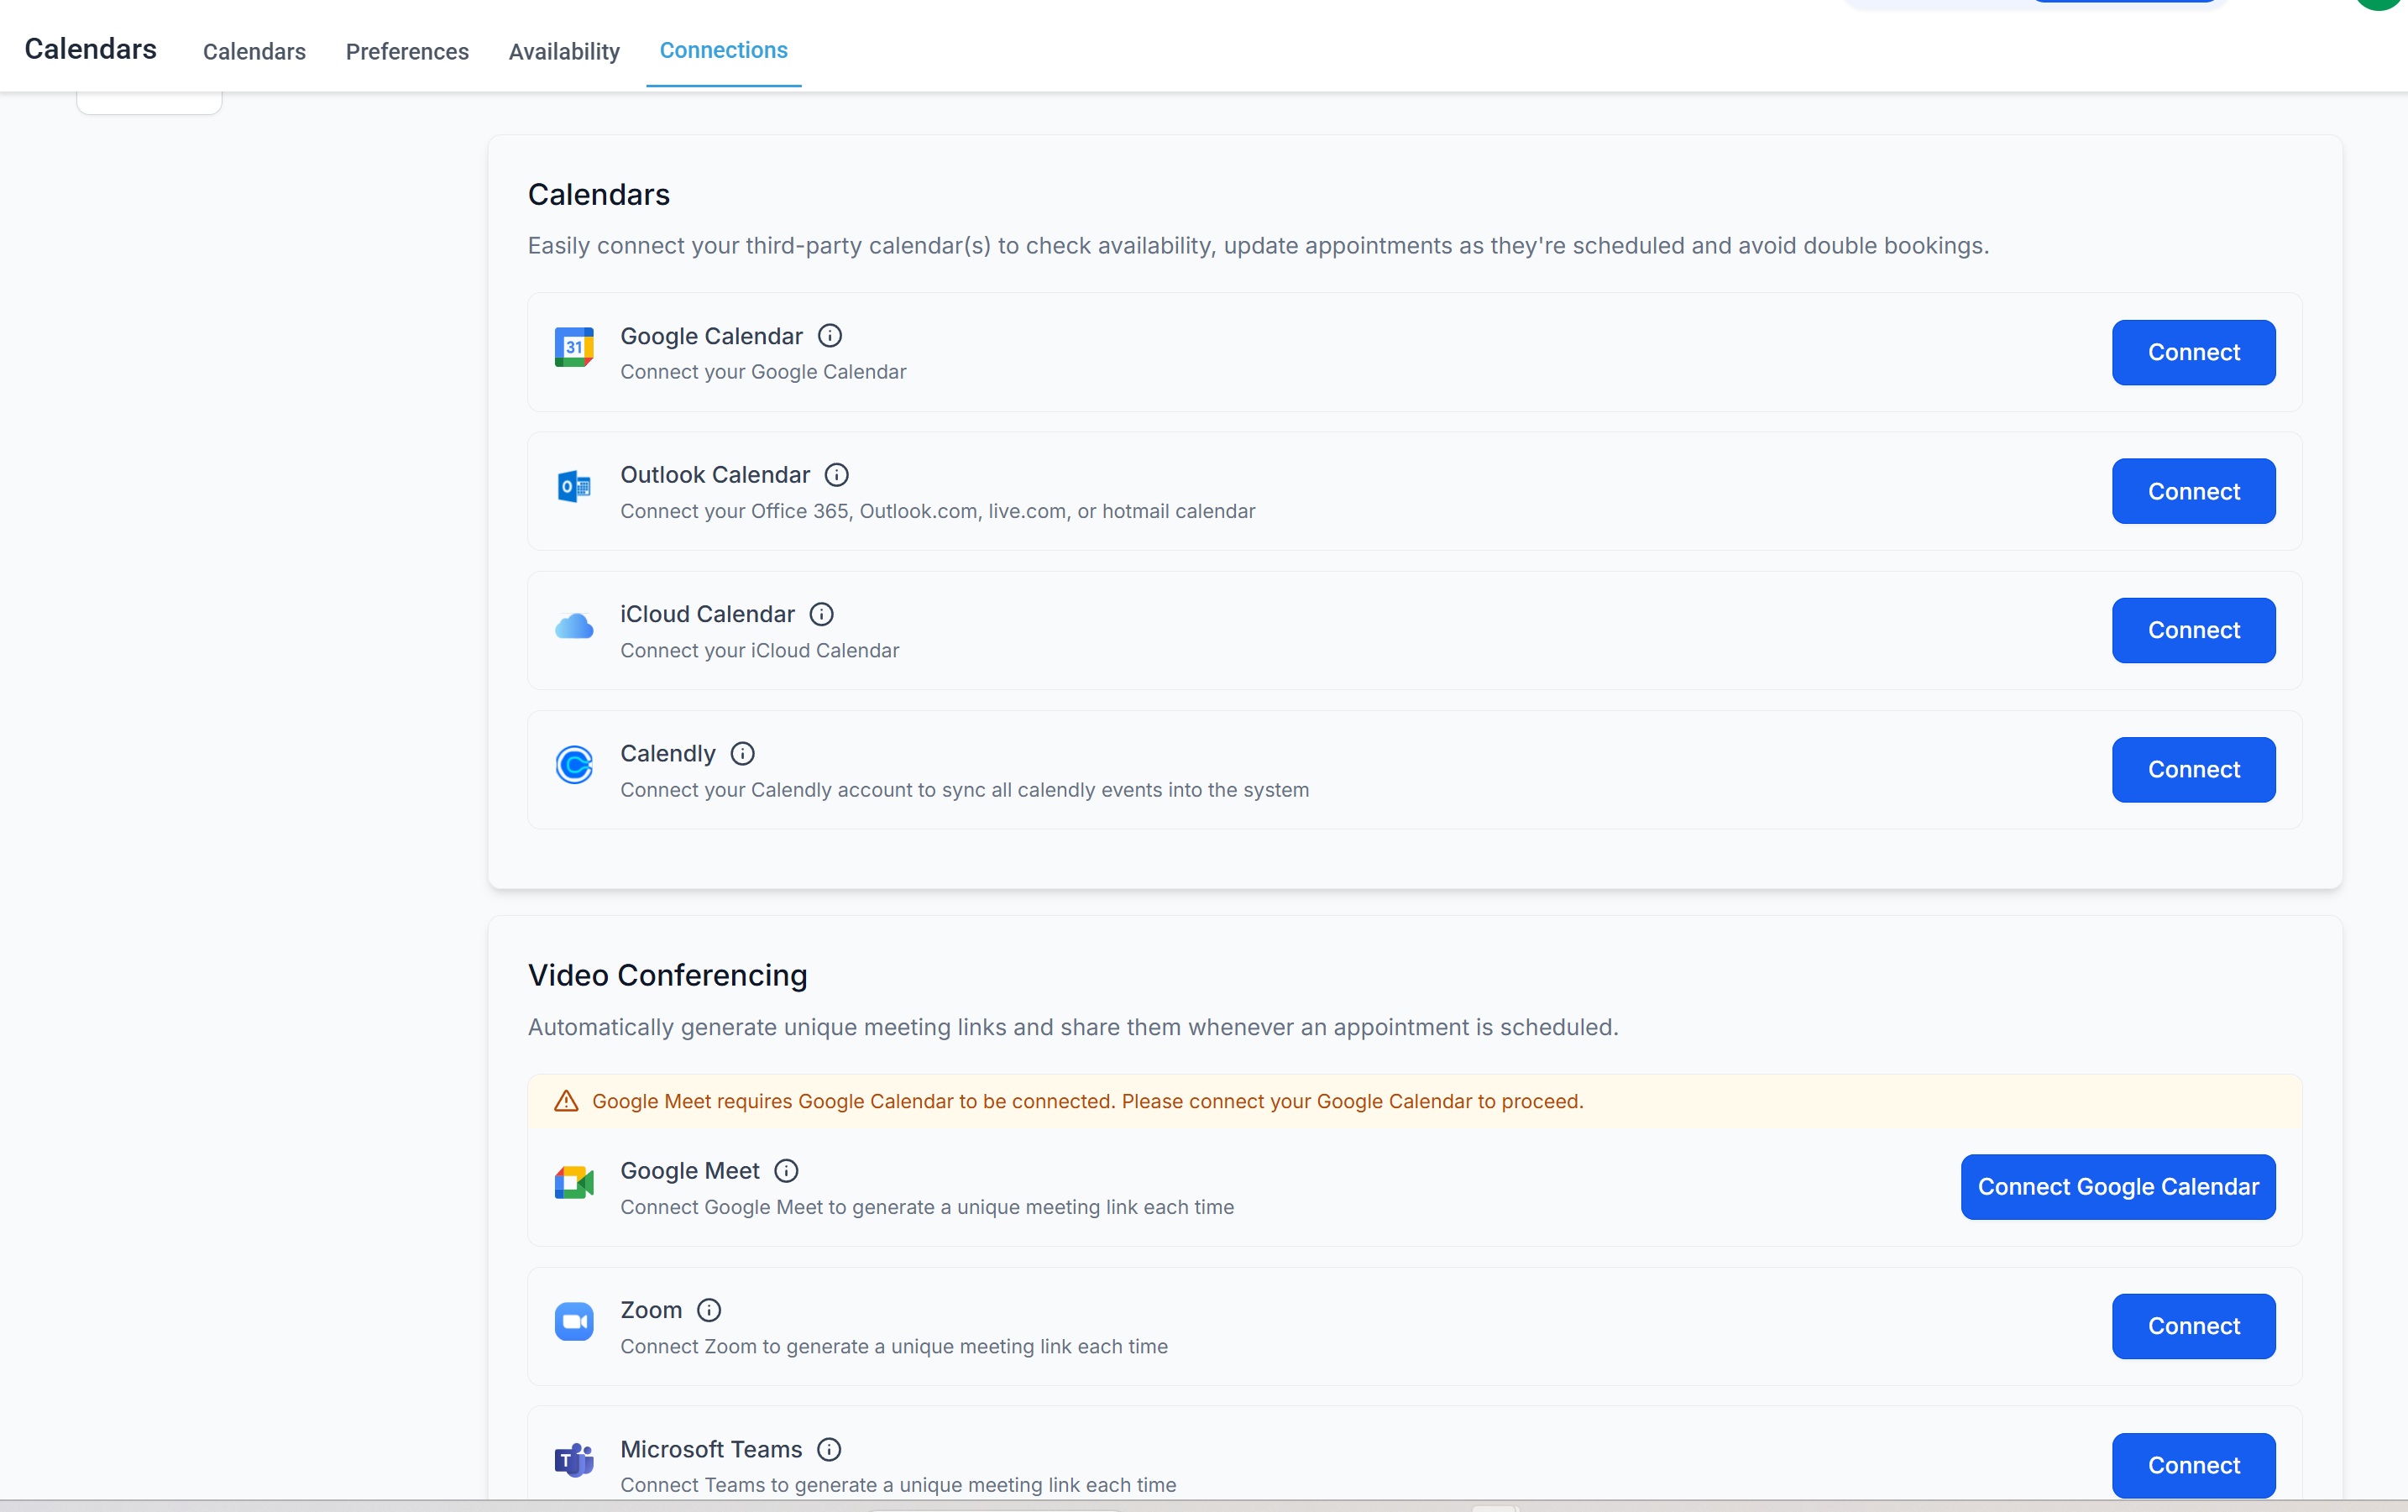Connect the iCloud Calendar
Image resolution: width=2408 pixels, height=1512 pixels.
pos(2193,630)
